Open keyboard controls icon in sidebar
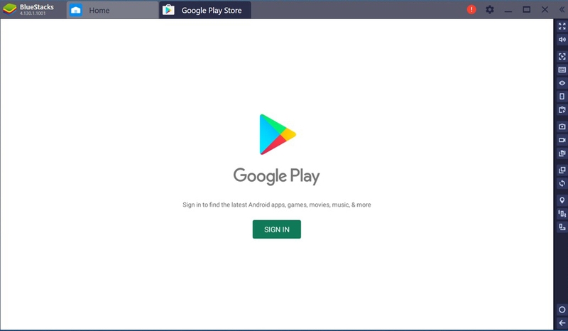The image size is (568, 331). point(562,70)
